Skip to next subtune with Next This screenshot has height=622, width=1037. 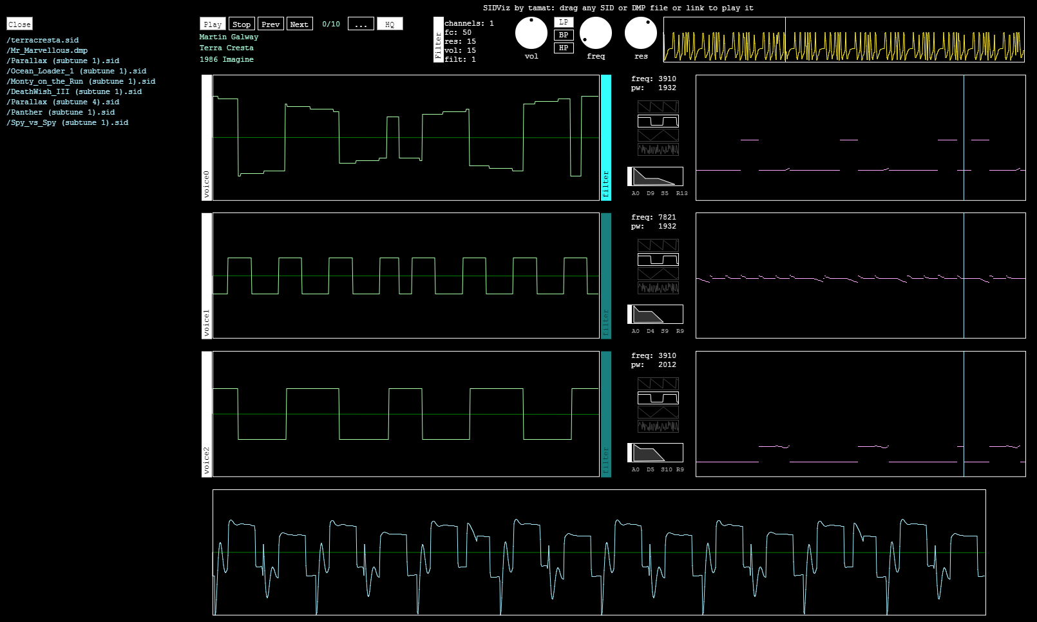300,24
